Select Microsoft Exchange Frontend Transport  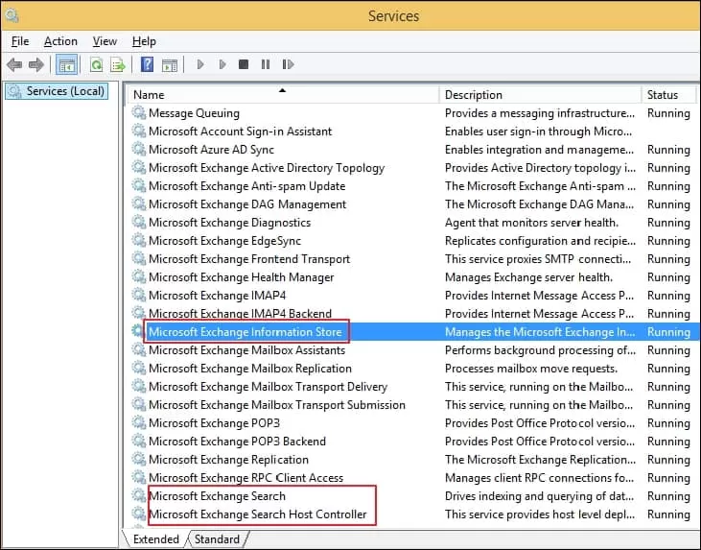(249, 258)
